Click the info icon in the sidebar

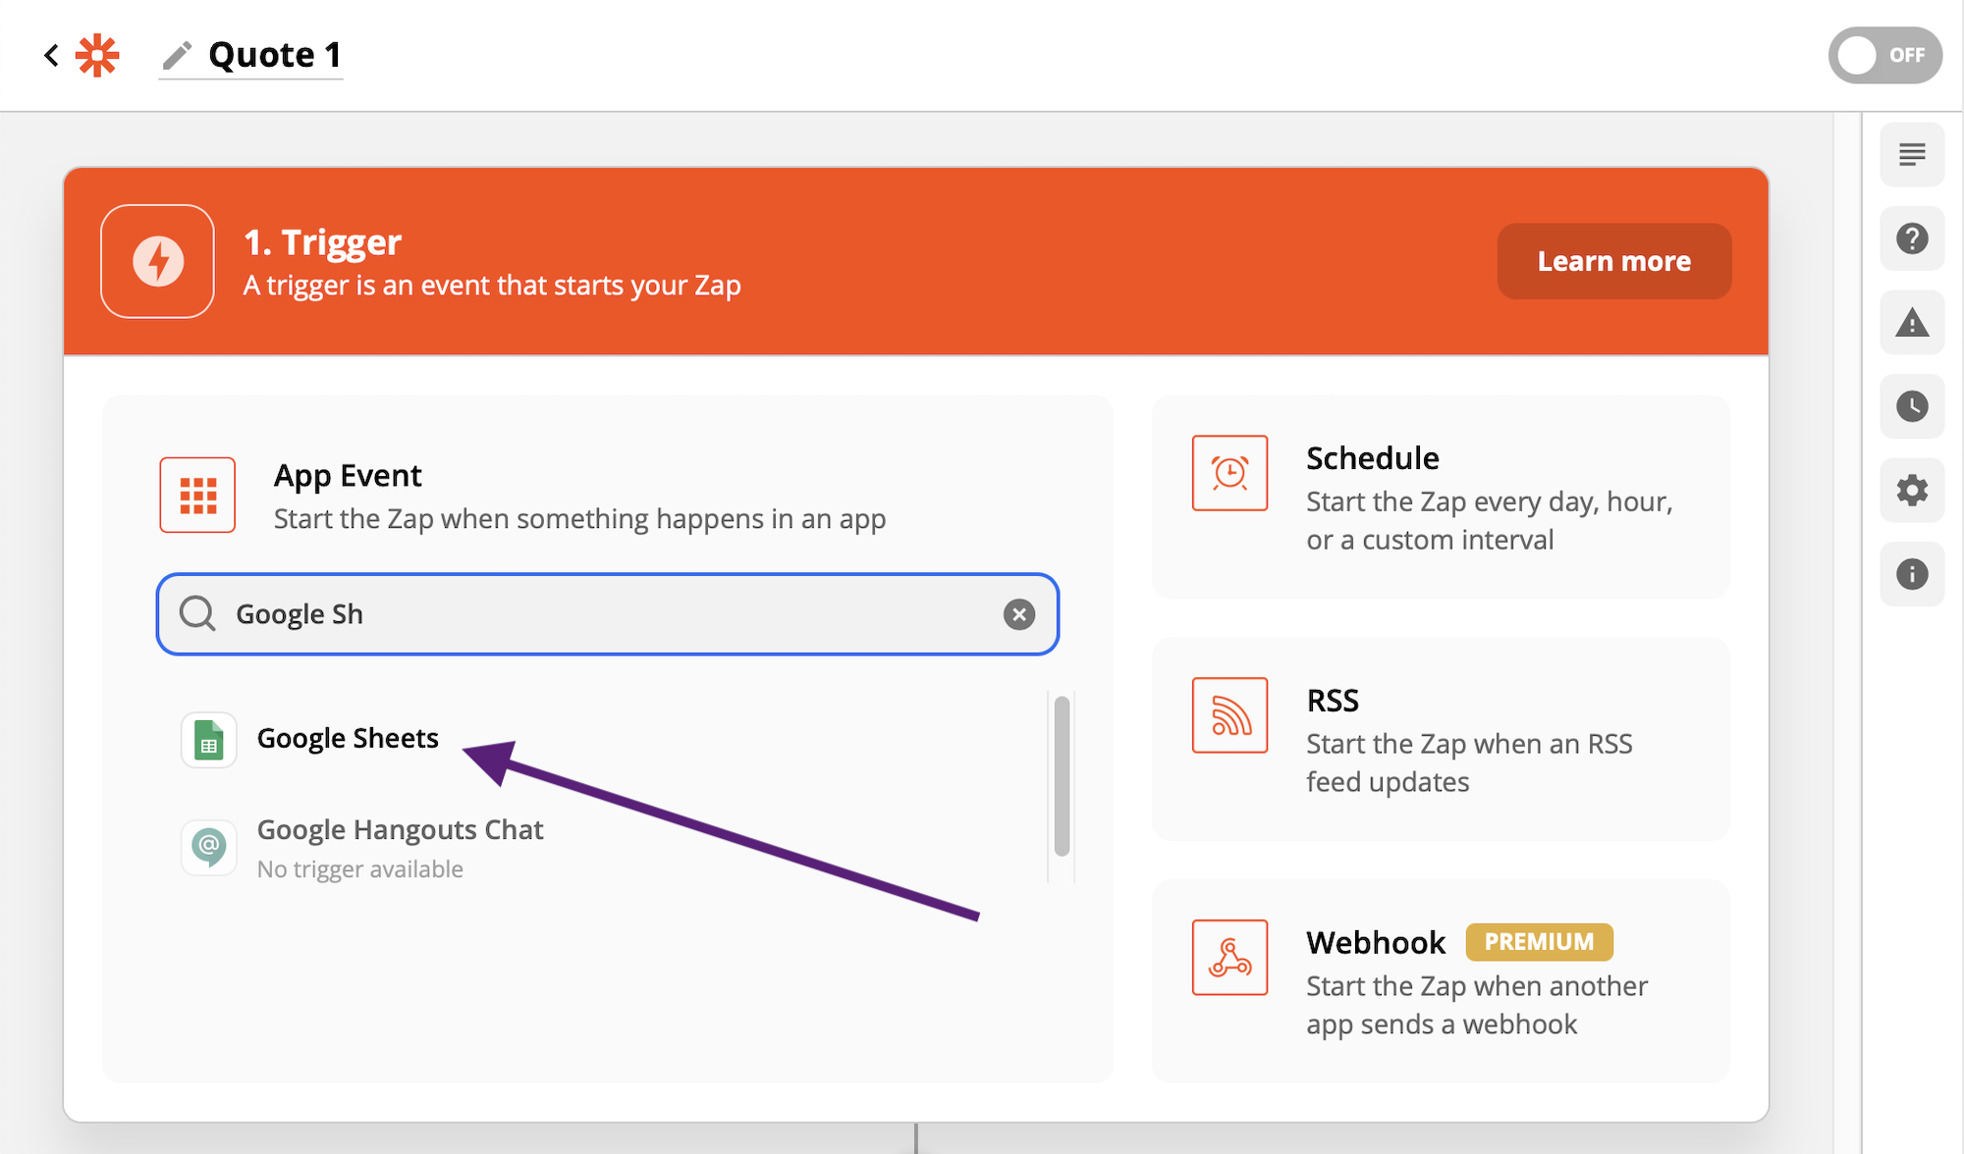click(x=1911, y=573)
